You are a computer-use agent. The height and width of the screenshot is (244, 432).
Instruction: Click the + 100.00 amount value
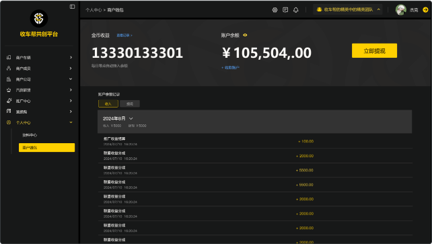(x=305, y=141)
